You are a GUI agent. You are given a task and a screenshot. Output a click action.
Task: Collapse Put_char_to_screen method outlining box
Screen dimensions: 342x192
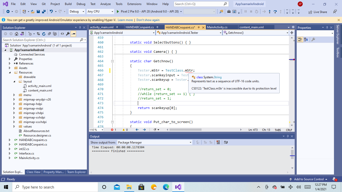coord(112,122)
